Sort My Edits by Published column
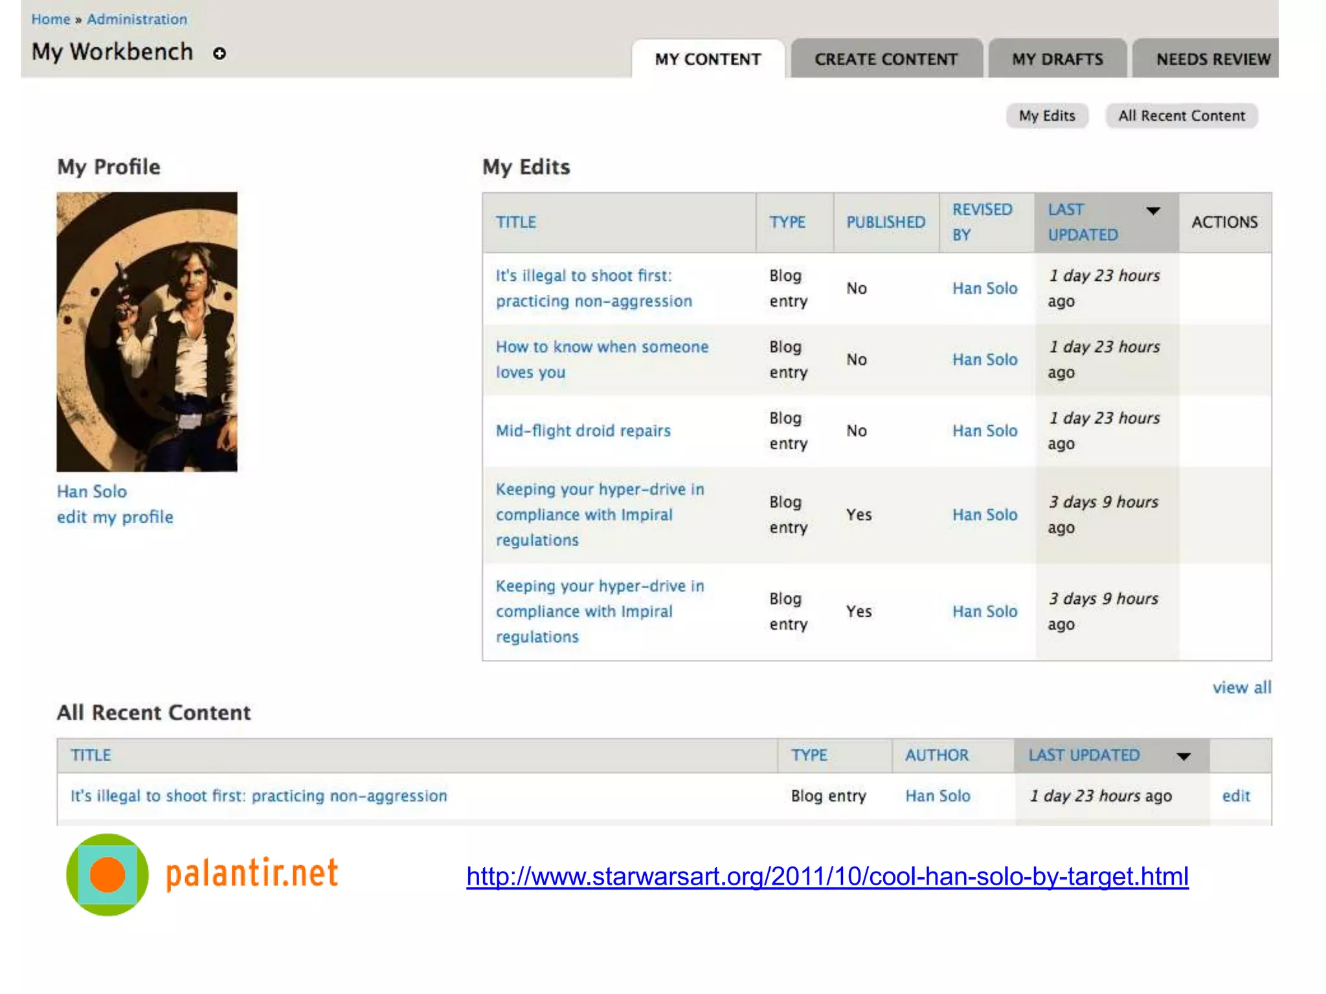1326x994 pixels. pos(885,222)
